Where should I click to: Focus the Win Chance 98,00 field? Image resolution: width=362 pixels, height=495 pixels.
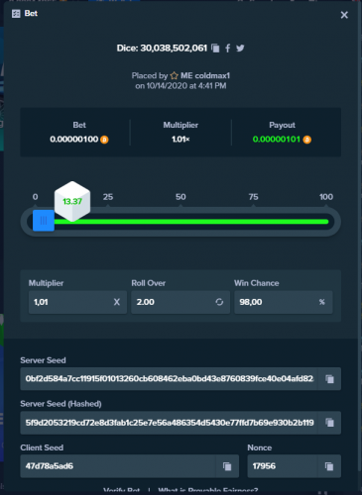(284, 302)
